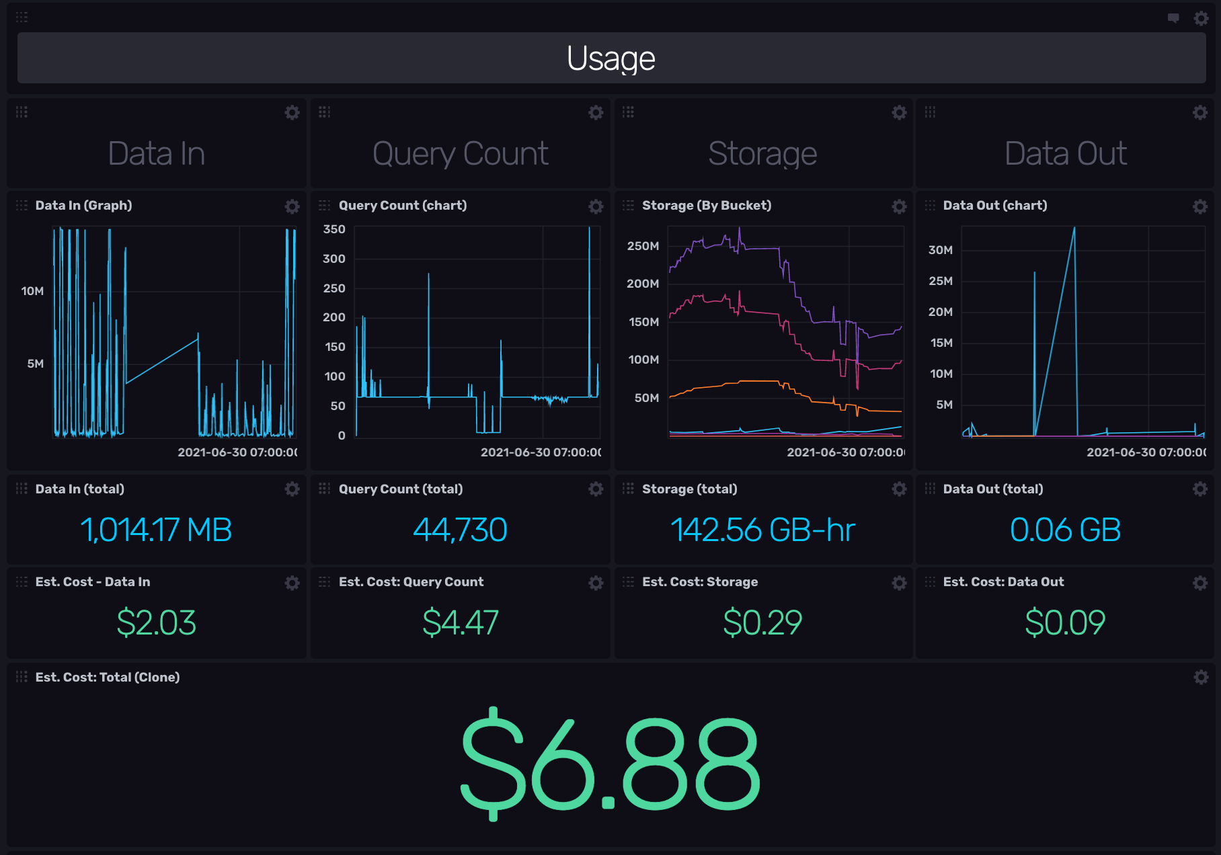Click the note/comment icon in Usage header
The width and height of the screenshot is (1221, 855).
1173,18
